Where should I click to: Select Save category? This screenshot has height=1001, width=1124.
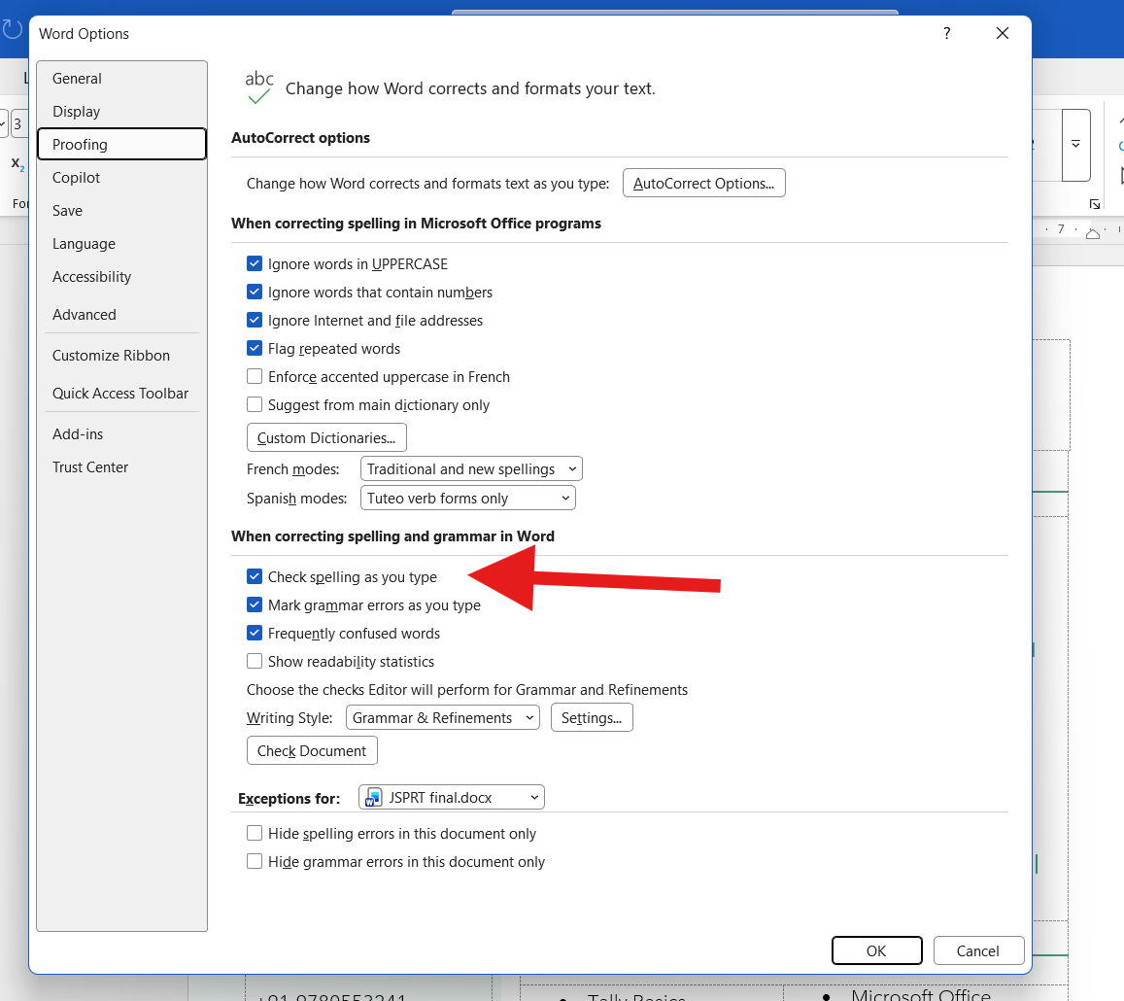point(121,210)
